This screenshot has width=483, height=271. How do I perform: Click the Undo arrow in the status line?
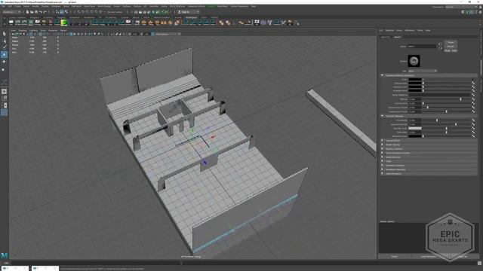click(x=41, y=12)
